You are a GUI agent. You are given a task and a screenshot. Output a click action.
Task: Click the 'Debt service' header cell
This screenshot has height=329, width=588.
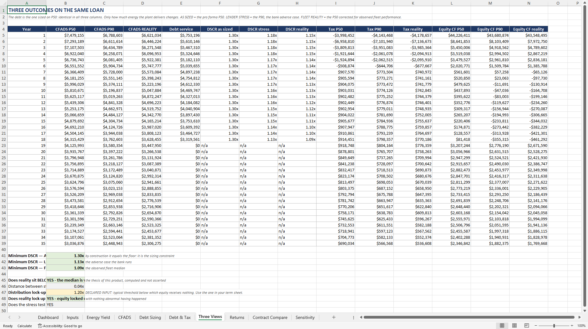pyautogui.click(x=181, y=29)
